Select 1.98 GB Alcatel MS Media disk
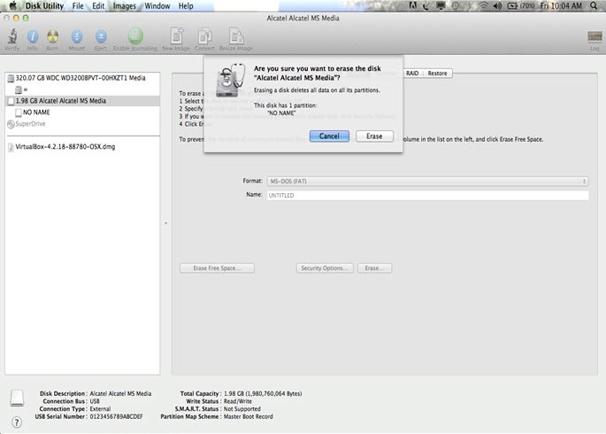The image size is (606, 434). click(x=82, y=101)
